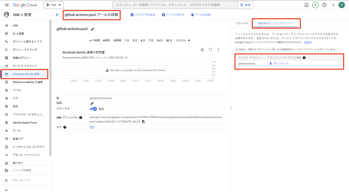349x192 pixels.
Task: Click ダウンロード for github-actions
Action: click(279, 63)
